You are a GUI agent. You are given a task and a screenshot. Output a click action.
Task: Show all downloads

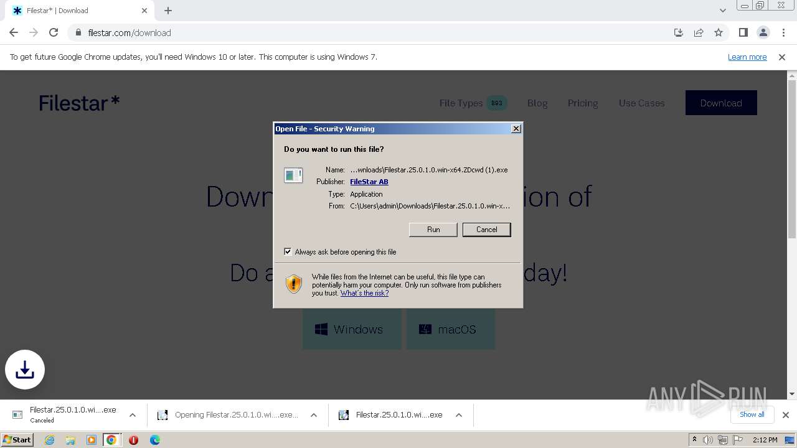tap(752, 414)
